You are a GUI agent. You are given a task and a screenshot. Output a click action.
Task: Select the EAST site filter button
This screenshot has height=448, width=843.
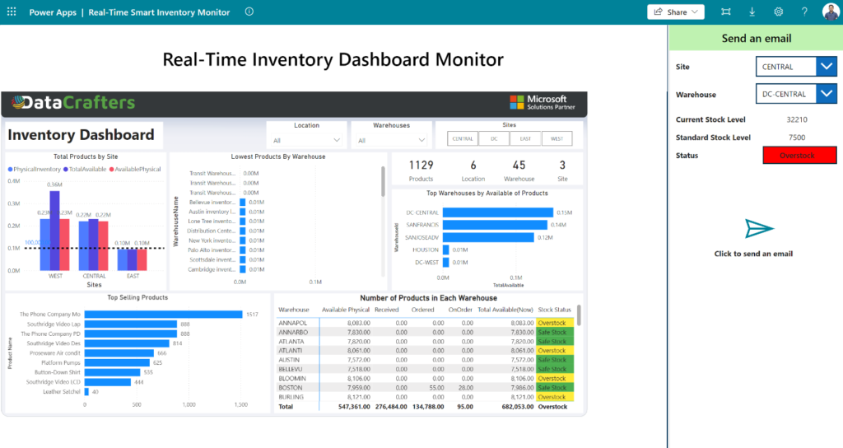525,138
